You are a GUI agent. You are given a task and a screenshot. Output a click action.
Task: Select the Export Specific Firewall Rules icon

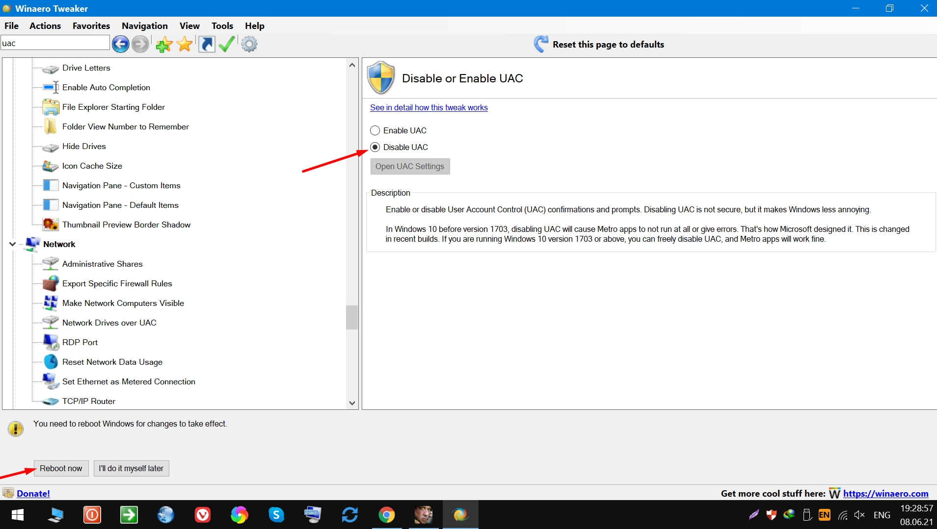click(51, 283)
